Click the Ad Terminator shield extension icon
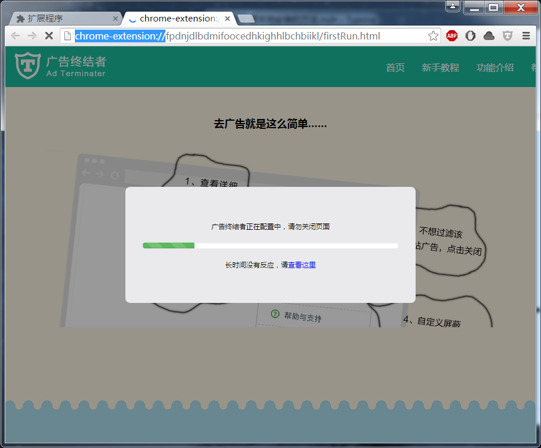 tap(507, 36)
